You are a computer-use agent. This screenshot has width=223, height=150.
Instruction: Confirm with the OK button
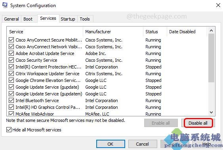click(x=111, y=144)
